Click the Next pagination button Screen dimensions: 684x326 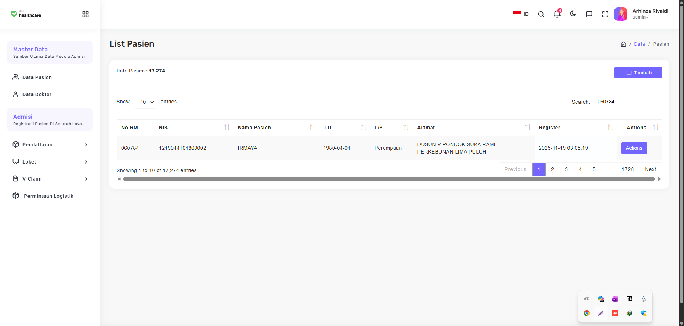coord(650,169)
